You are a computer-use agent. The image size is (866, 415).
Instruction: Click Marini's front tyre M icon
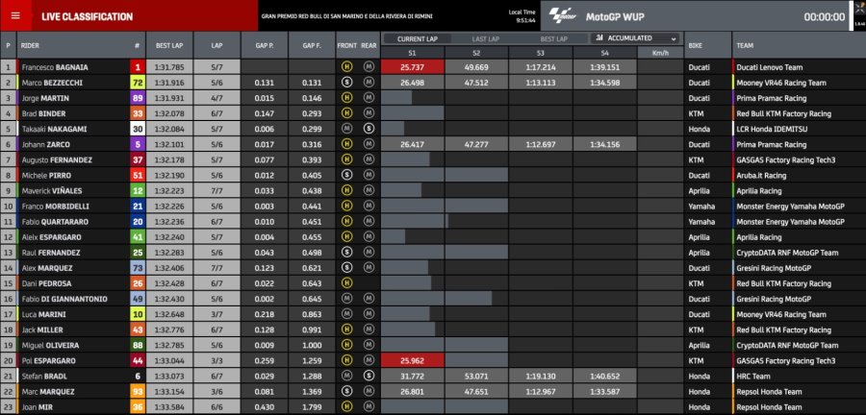tap(346, 314)
